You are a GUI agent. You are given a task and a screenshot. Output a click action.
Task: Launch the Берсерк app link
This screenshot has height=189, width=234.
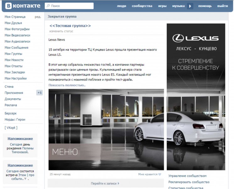click(10, 113)
